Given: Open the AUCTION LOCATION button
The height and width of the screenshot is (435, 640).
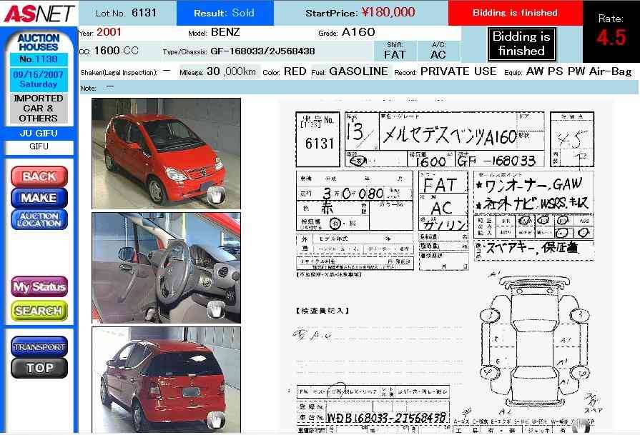Looking at the screenshot, I should 39,219.
